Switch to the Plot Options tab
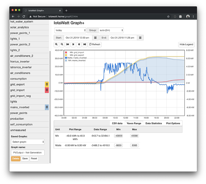The height and width of the screenshot is (184, 206). pyautogui.click(x=173, y=123)
